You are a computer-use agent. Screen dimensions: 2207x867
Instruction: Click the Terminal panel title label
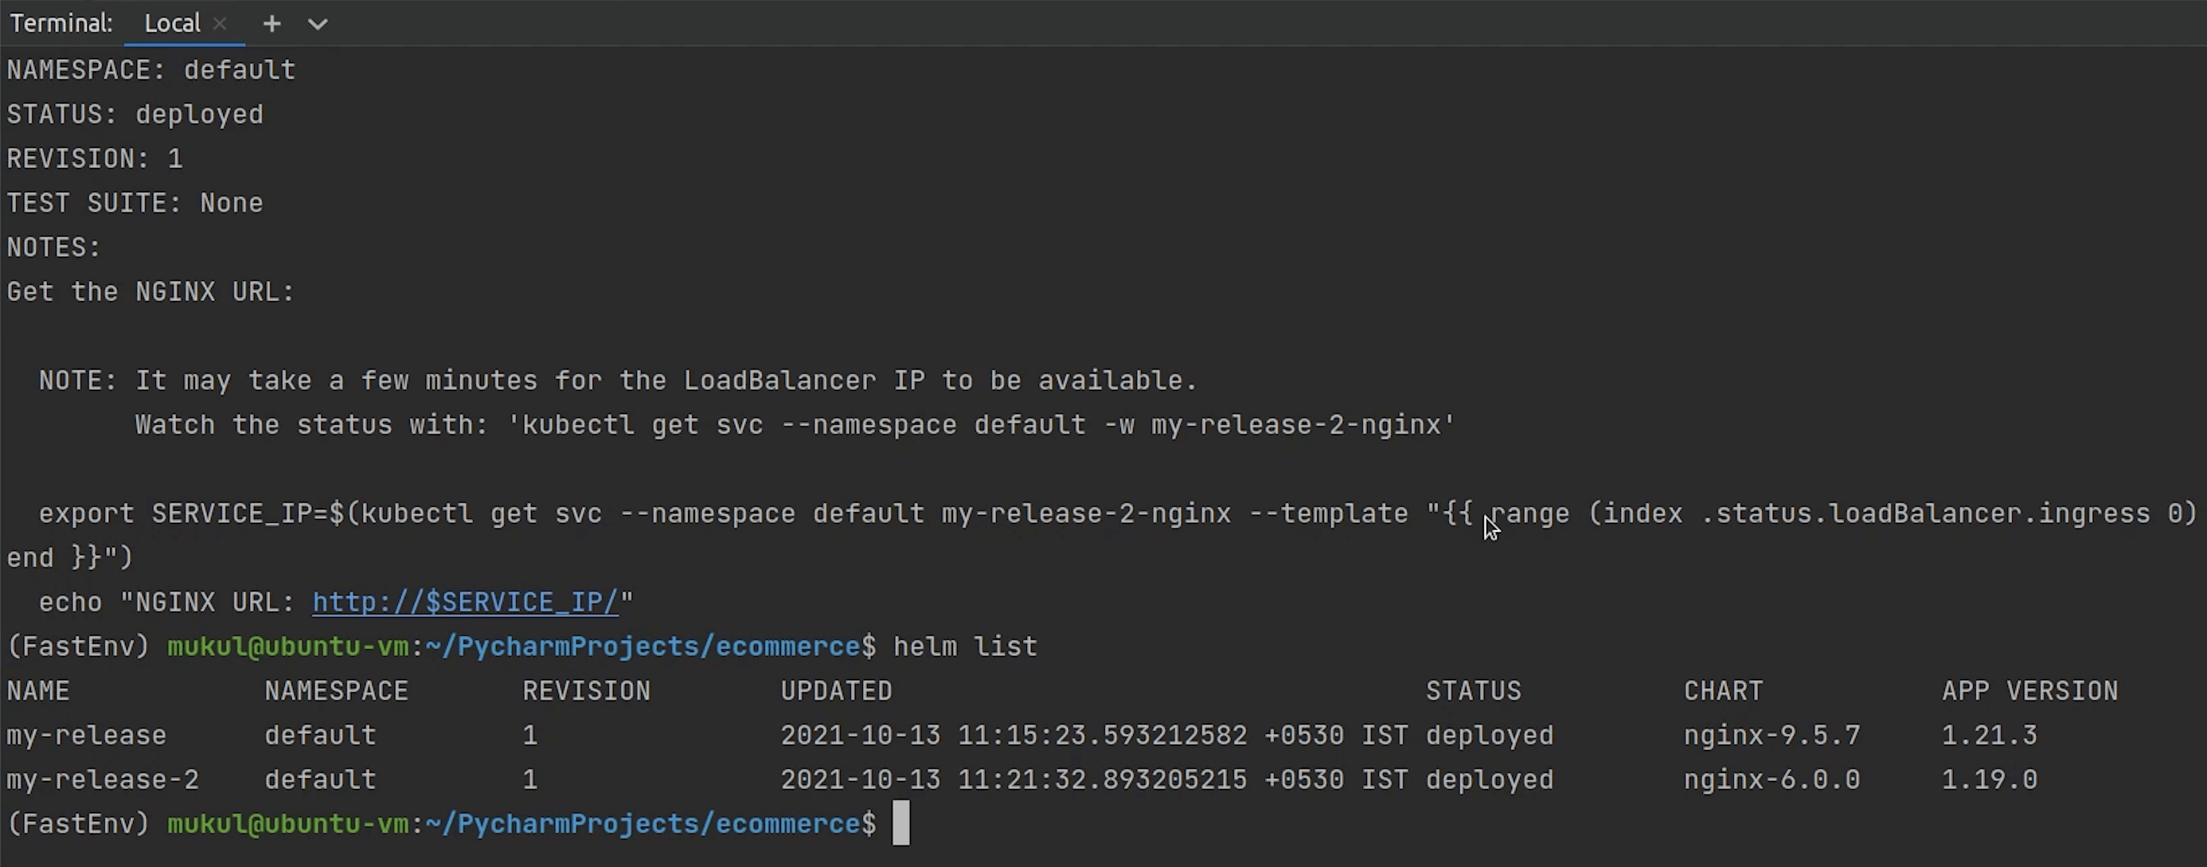point(62,24)
